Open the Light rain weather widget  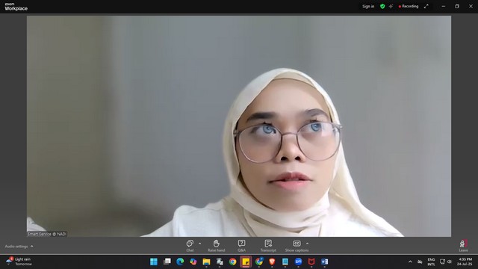19,262
